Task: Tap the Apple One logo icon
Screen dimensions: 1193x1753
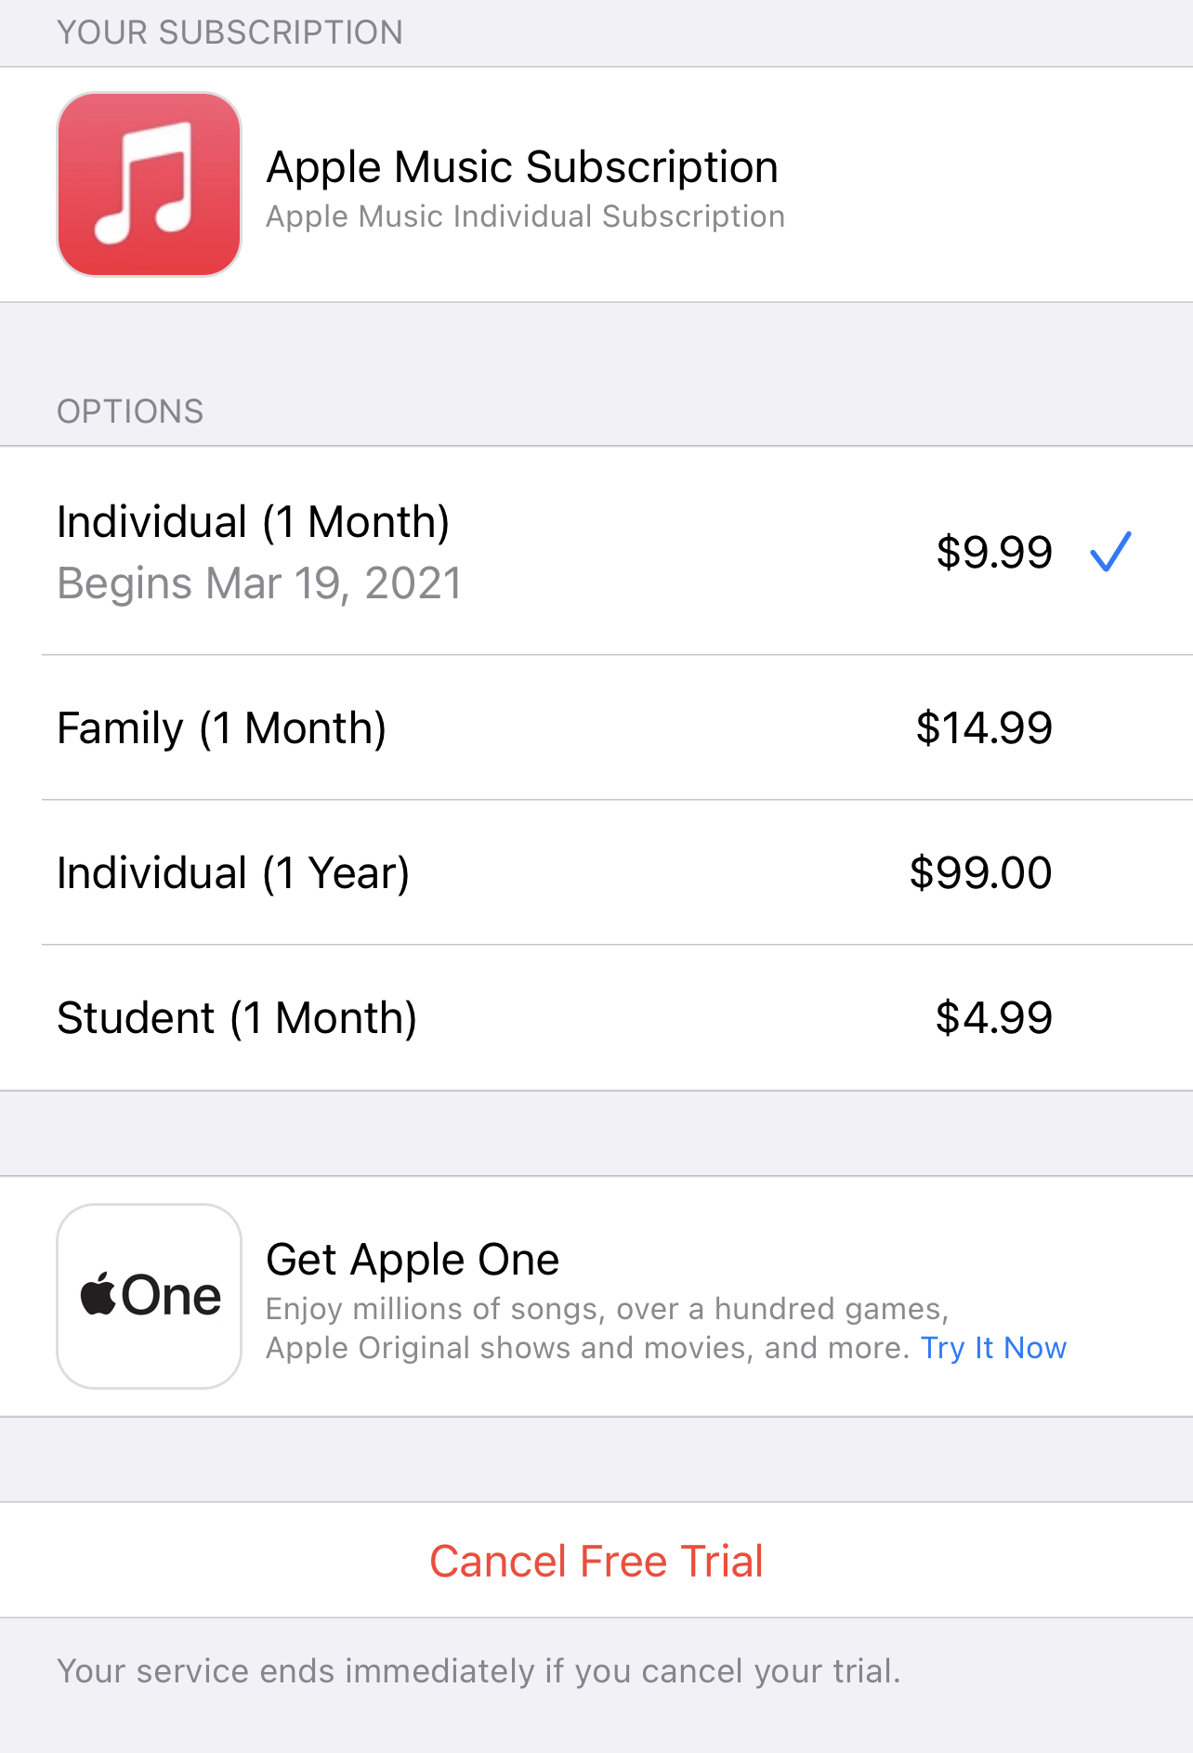Action: pos(150,1296)
